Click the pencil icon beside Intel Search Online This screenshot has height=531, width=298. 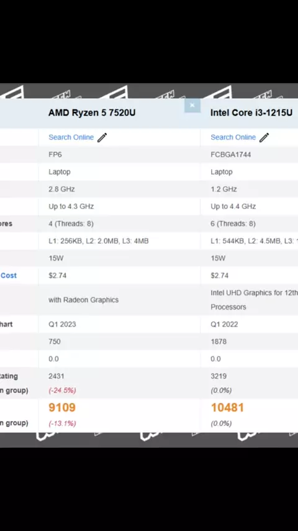tap(264, 137)
